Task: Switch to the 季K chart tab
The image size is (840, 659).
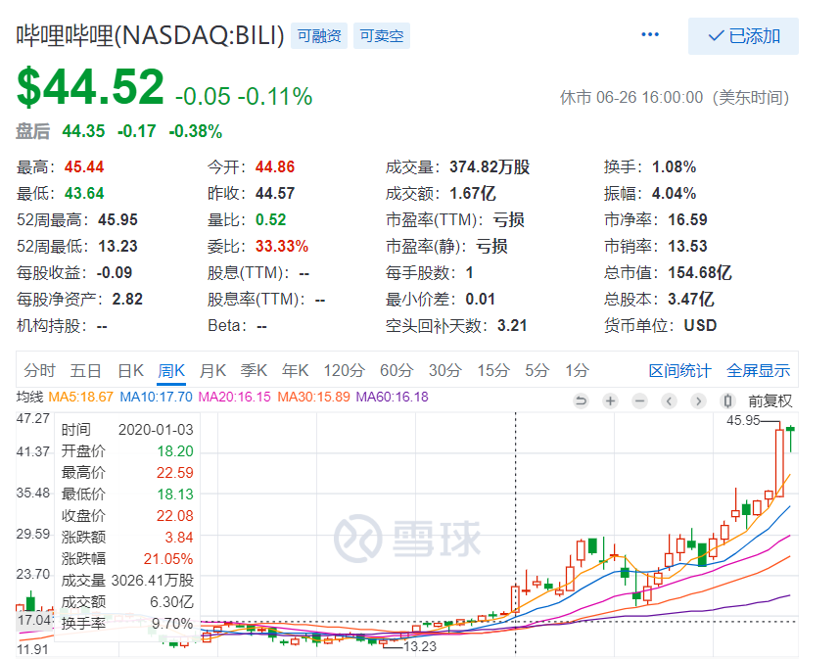Action: click(x=254, y=370)
